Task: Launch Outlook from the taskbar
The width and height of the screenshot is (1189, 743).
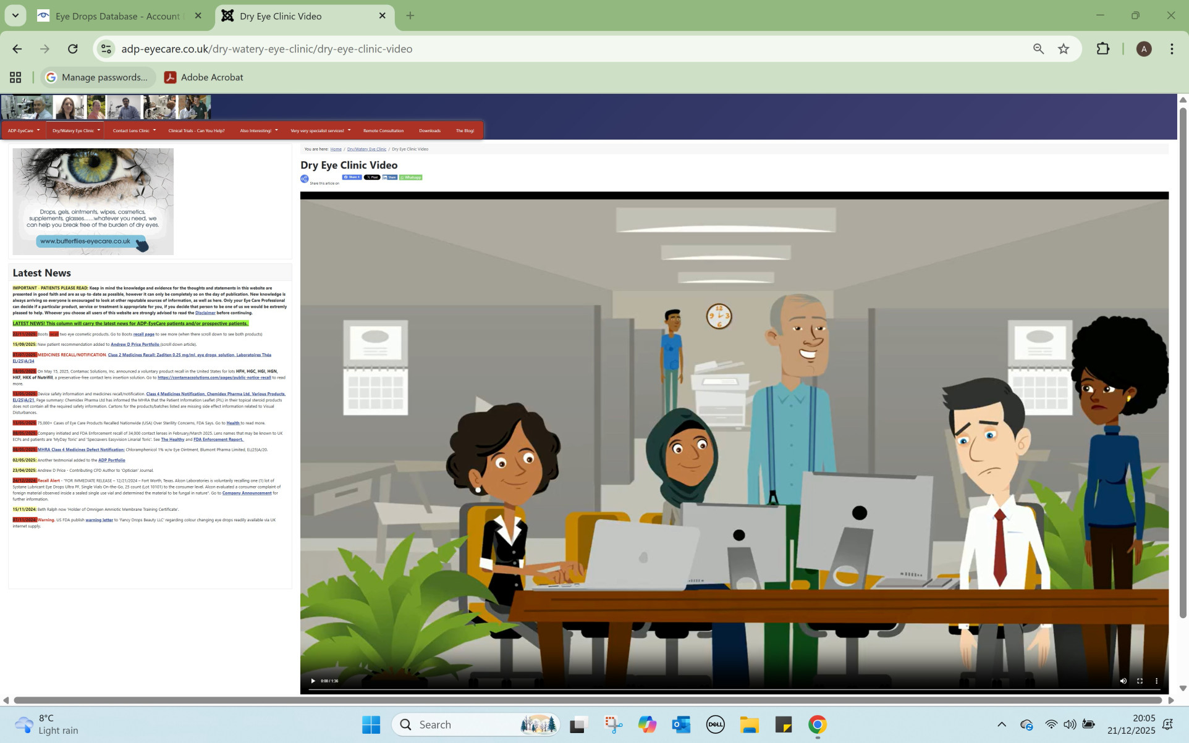Action: point(681,724)
